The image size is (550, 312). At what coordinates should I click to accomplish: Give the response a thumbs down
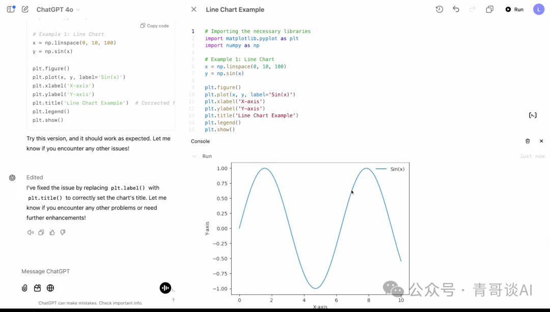[63, 233]
